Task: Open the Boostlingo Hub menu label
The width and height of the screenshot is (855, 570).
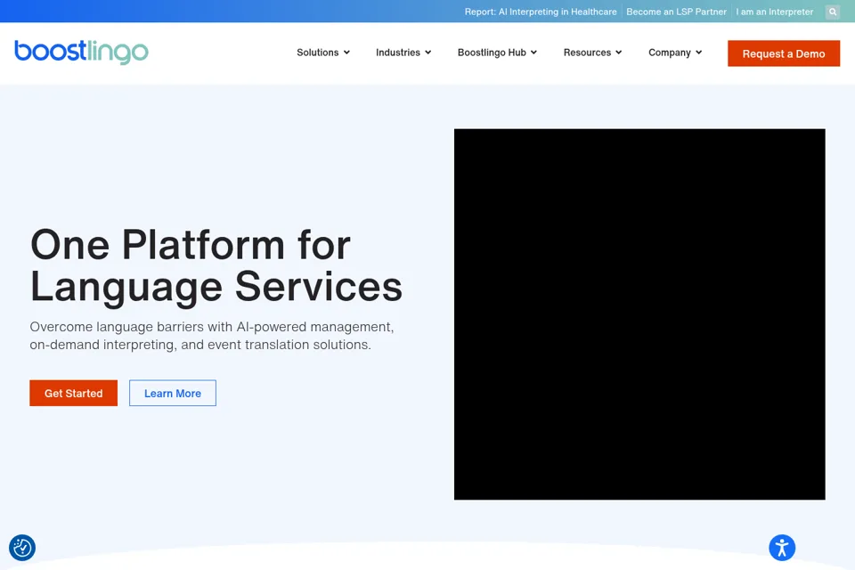Action: 492,53
